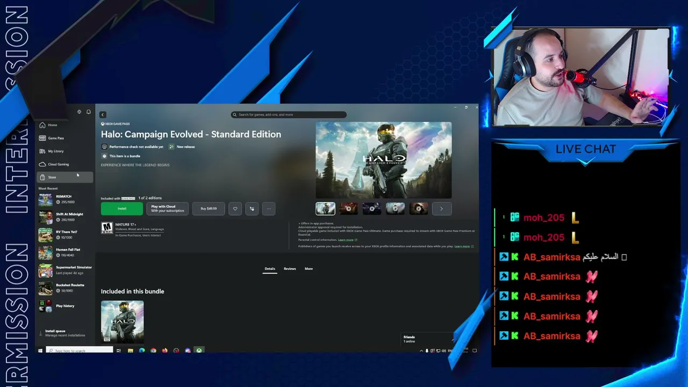688x387 pixels.
Task: Play the fourth media thumbnail video
Action: 395,209
